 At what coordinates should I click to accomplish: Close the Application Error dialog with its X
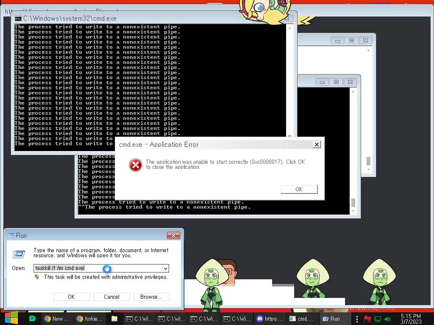tap(317, 145)
